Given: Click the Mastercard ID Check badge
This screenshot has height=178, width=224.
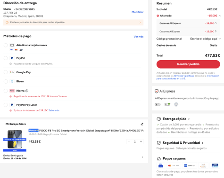Looking at the screenshot, I should (x=174, y=165).
